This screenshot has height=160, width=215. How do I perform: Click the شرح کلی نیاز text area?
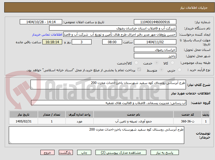click(x=108, y=85)
